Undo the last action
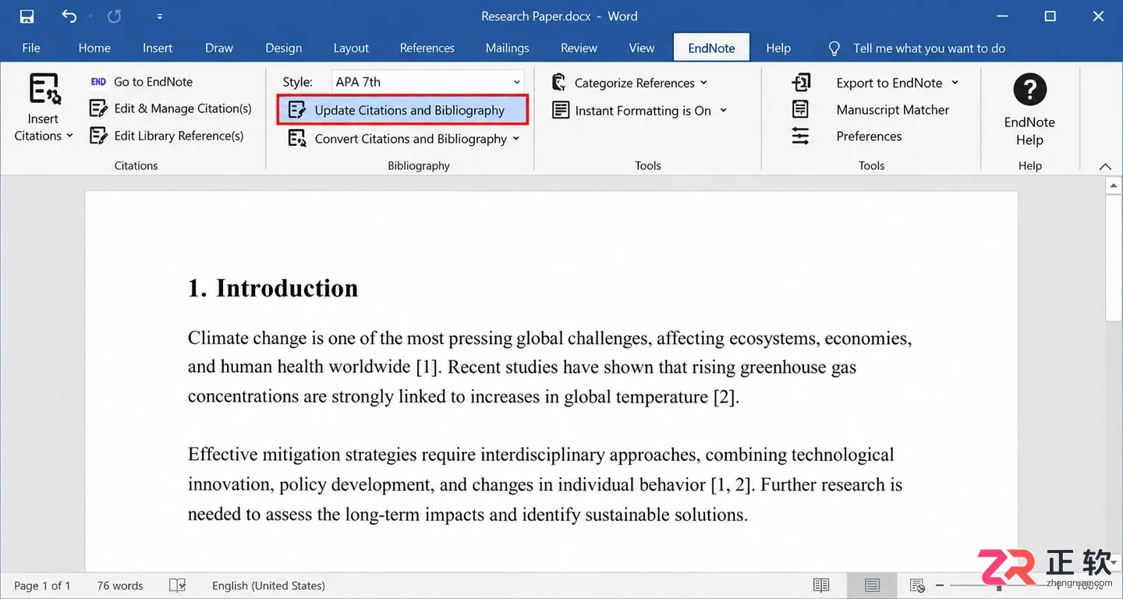Image resolution: width=1123 pixels, height=599 pixels. 69,16
